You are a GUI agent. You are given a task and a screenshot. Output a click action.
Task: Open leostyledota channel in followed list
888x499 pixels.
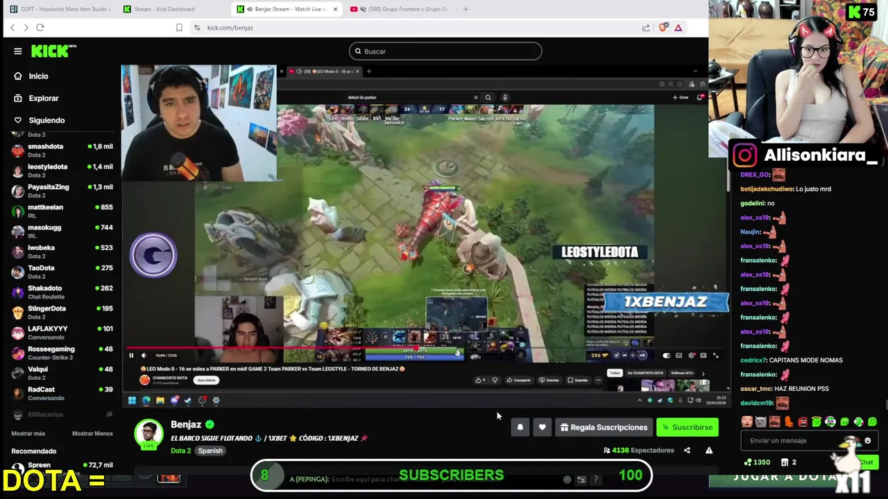click(x=62, y=170)
